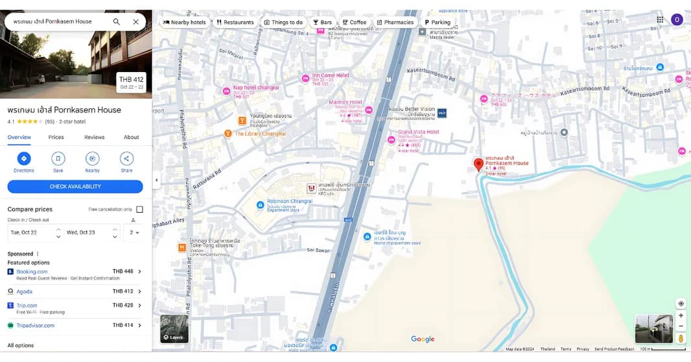Select home improvement store marker
691x362 pixels.
coord(367,237)
